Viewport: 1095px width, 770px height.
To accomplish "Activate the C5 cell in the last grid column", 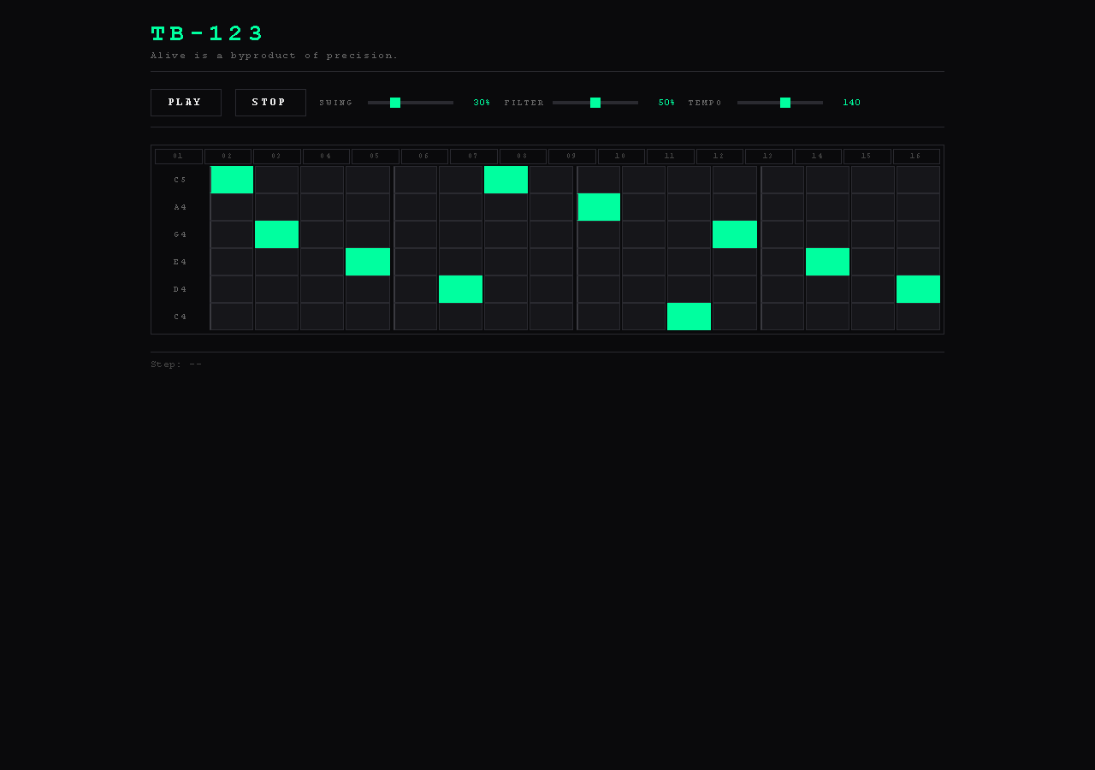I will pyautogui.click(x=919, y=180).
